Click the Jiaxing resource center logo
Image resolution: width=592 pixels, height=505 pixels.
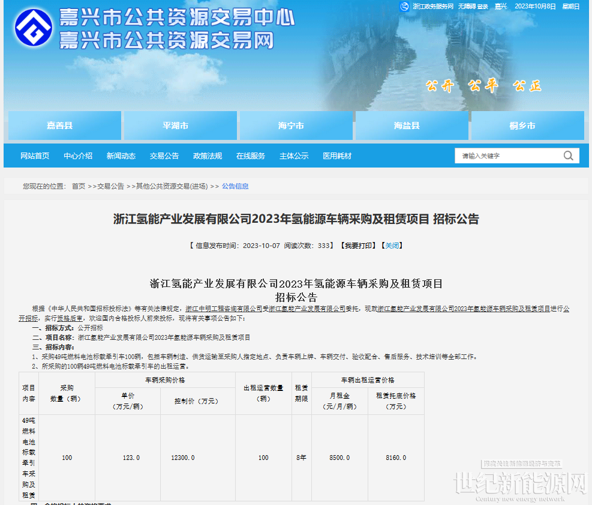(x=33, y=27)
